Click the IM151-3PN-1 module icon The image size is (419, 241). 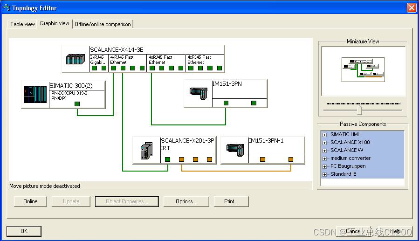click(235, 150)
